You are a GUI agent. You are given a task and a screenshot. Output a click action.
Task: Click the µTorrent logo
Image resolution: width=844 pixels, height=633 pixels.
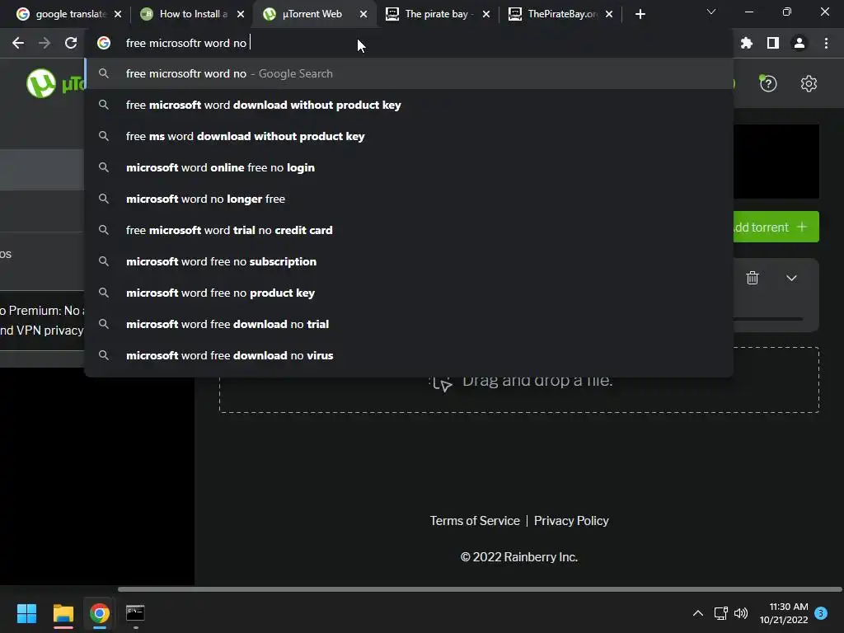coord(41,83)
